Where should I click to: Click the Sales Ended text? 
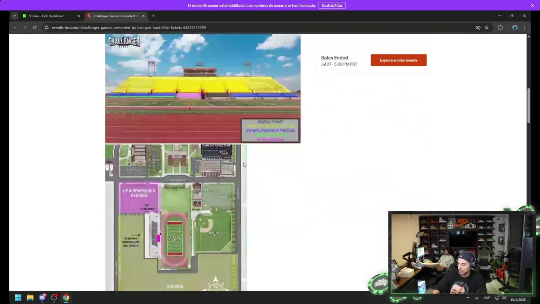coord(335,57)
